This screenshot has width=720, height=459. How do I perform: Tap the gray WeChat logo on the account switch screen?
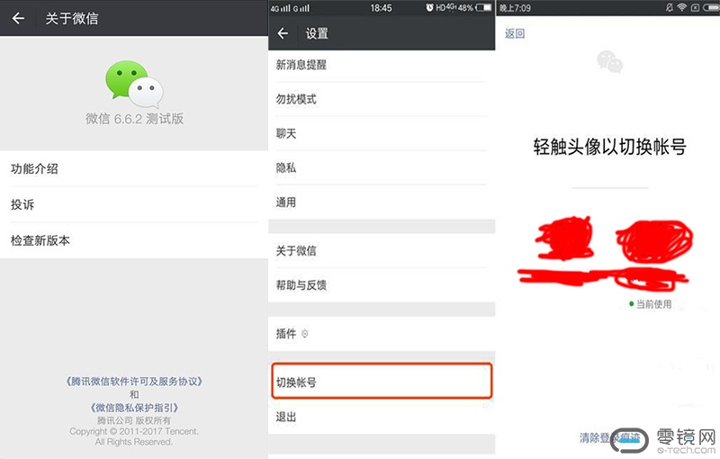coord(610,62)
